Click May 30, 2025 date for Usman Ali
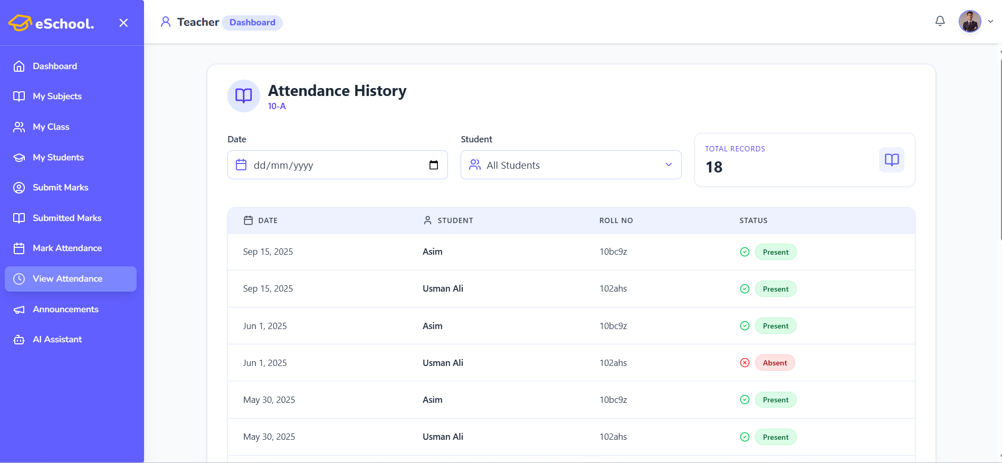The width and height of the screenshot is (1002, 463). click(269, 437)
